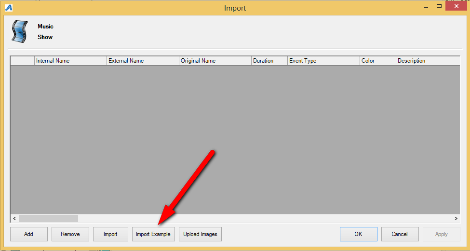
Task: Minimize the Import window
Action: coord(426,7)
